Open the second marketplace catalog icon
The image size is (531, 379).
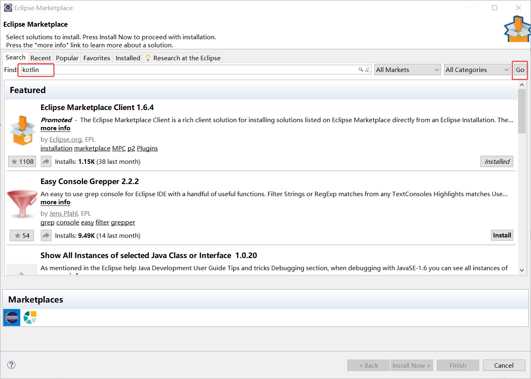[x=30, y=318]
